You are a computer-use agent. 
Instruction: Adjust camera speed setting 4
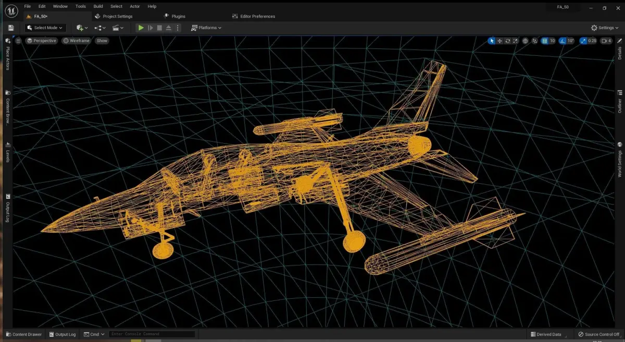point(606,41)
